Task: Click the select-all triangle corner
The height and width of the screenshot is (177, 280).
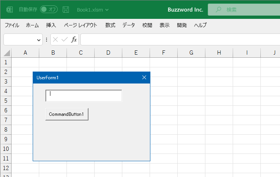Action: click(7, 53)
